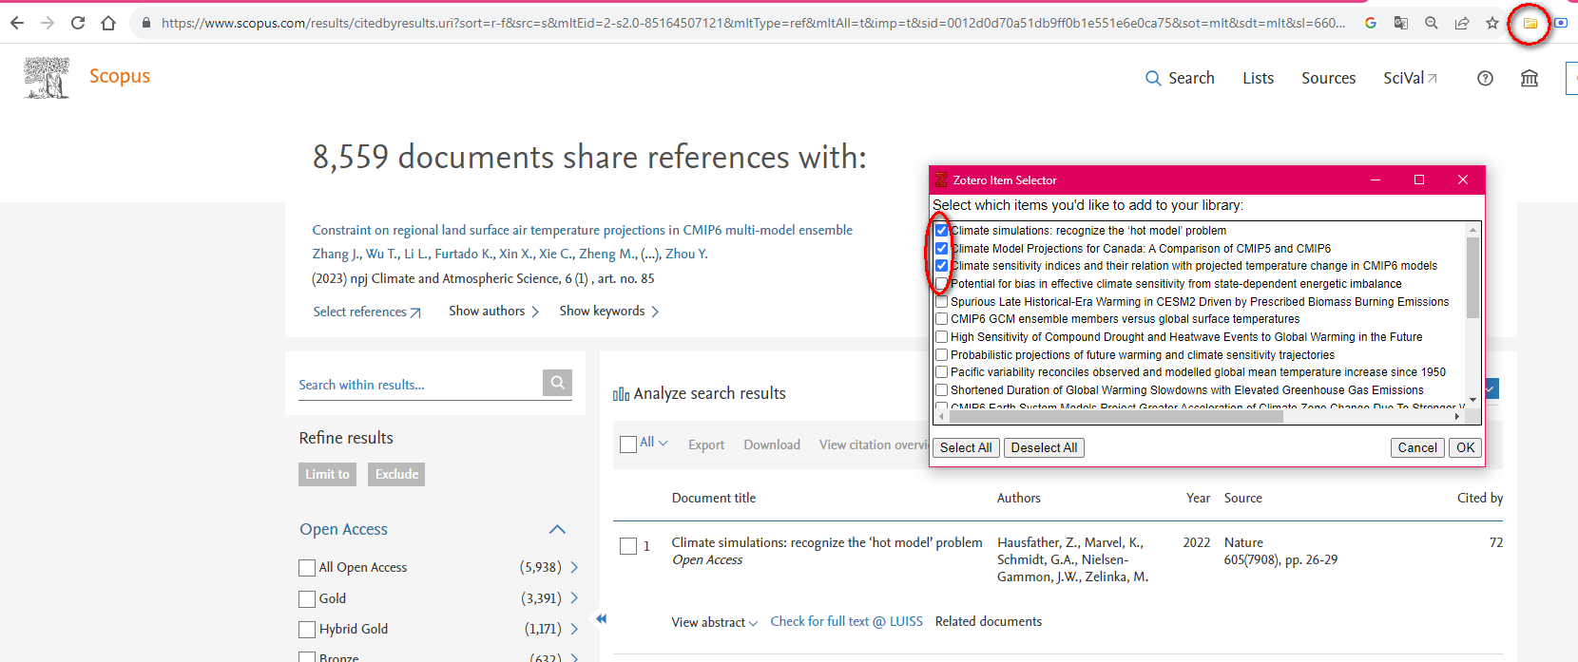Click the Zotero folder save icon
The image size is (1578, 662).
[x=1530, y=23]
